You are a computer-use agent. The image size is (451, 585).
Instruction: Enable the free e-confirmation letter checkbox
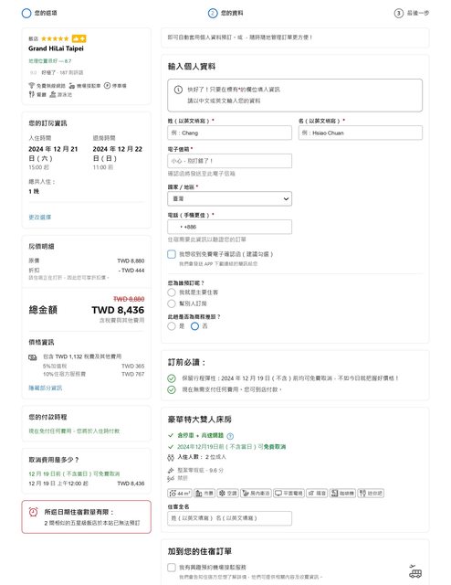click(x=172, y=254)
